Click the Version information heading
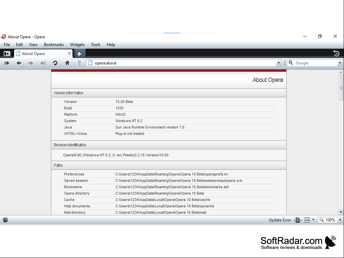Image resolution: width=344 pixels, height=258 pixels. (68, 93)
